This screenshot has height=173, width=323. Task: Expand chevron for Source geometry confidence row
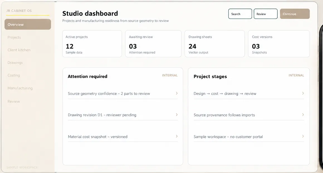click(x=177, y=93)
